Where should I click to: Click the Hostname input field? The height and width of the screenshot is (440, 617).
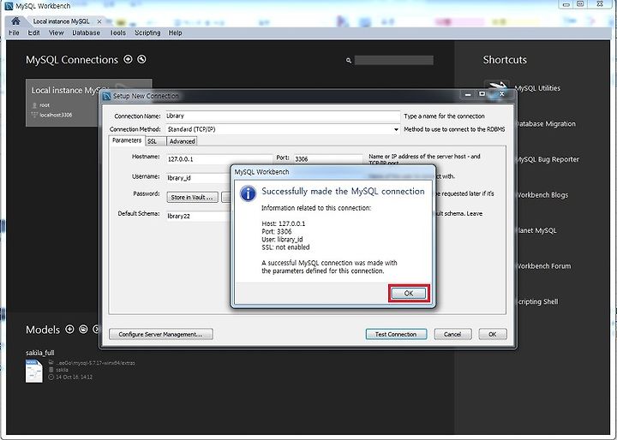pos(219,159)
